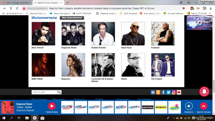This screenshot has width=215, height=121.
Task: Open the Depeche Mode artist photo
Action: click(x=73, y=34)
